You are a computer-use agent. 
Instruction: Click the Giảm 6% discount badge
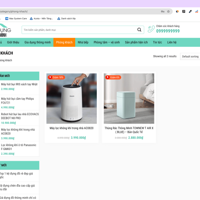(x=113, y=77)
